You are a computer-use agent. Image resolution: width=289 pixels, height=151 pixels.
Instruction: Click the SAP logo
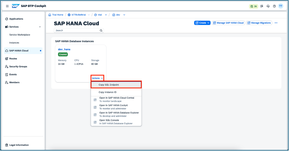16,6
